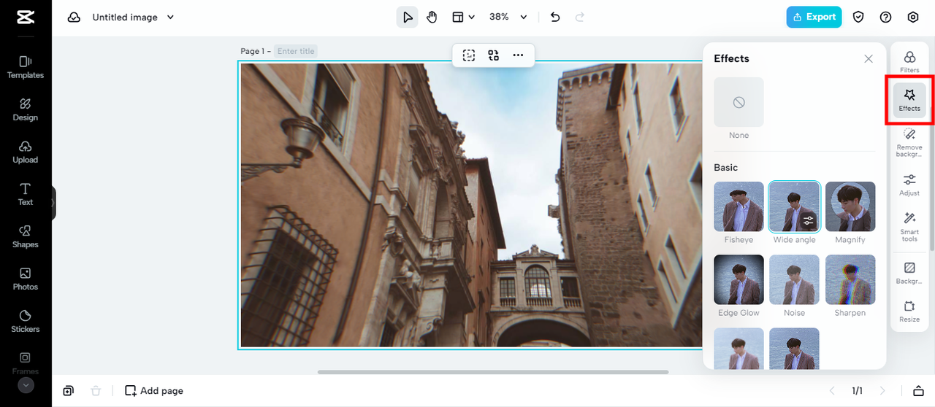Viewport: 935px width, 407px height.
Task: Close the Effects panel
Action: 869,59
